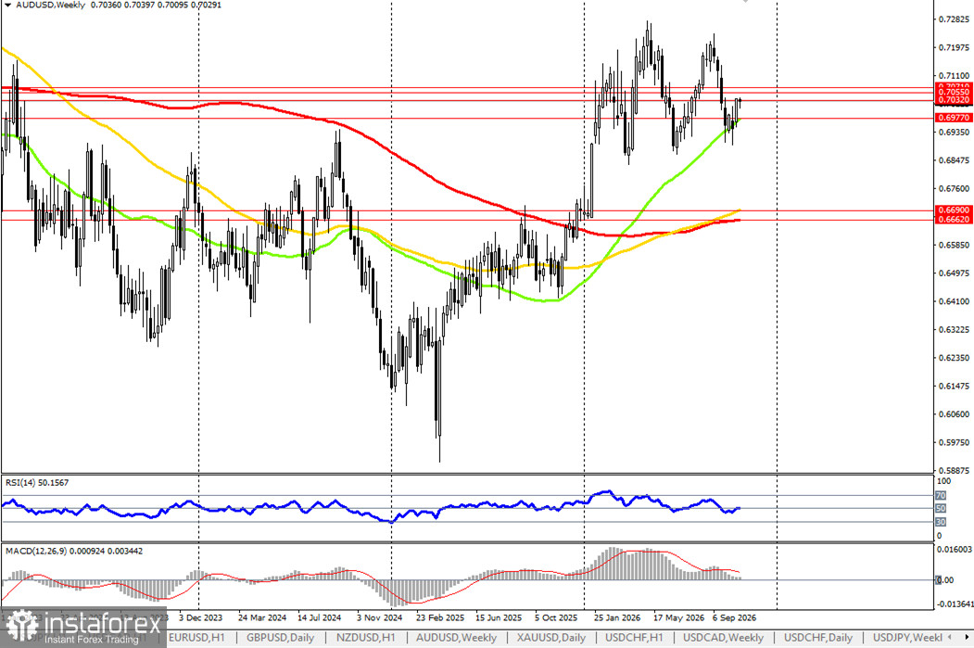
Task: Open the GBPUSD,Daily chart tab
Action: coord(280,638)
